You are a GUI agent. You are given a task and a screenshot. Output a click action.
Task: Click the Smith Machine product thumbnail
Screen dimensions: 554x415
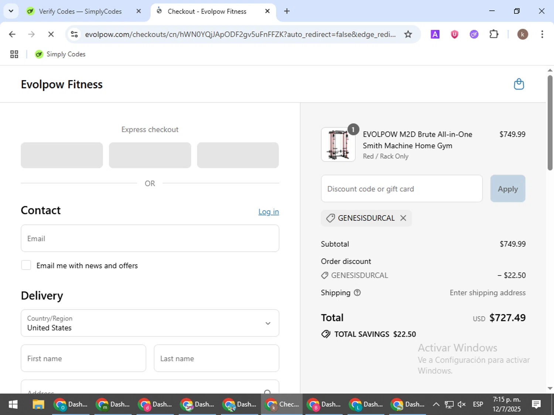pyautogui.click(x=338, y=145)
